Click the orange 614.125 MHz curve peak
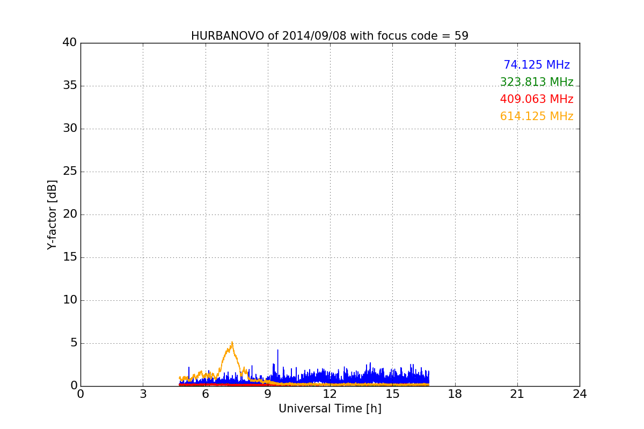Viewport: 644px width, 429px height. (232, 343)
